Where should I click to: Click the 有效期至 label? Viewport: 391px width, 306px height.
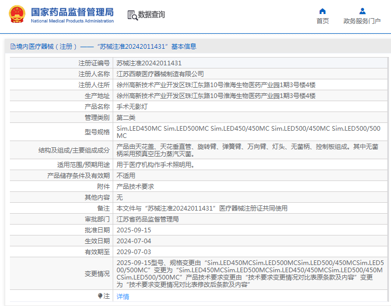tap(97, 252)
